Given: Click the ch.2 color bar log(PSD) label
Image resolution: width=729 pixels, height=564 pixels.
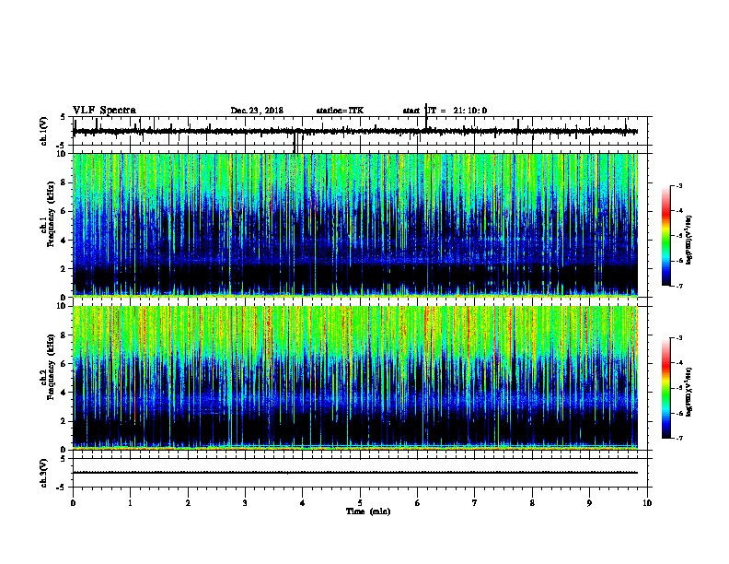Looking at the screenshot, I should click(x=688, y=393).
